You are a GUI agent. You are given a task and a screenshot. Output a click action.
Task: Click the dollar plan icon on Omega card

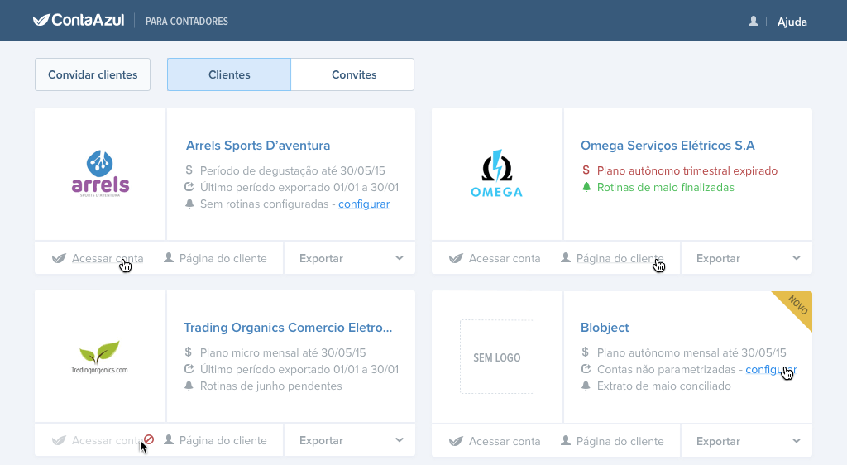click(586, 170)
